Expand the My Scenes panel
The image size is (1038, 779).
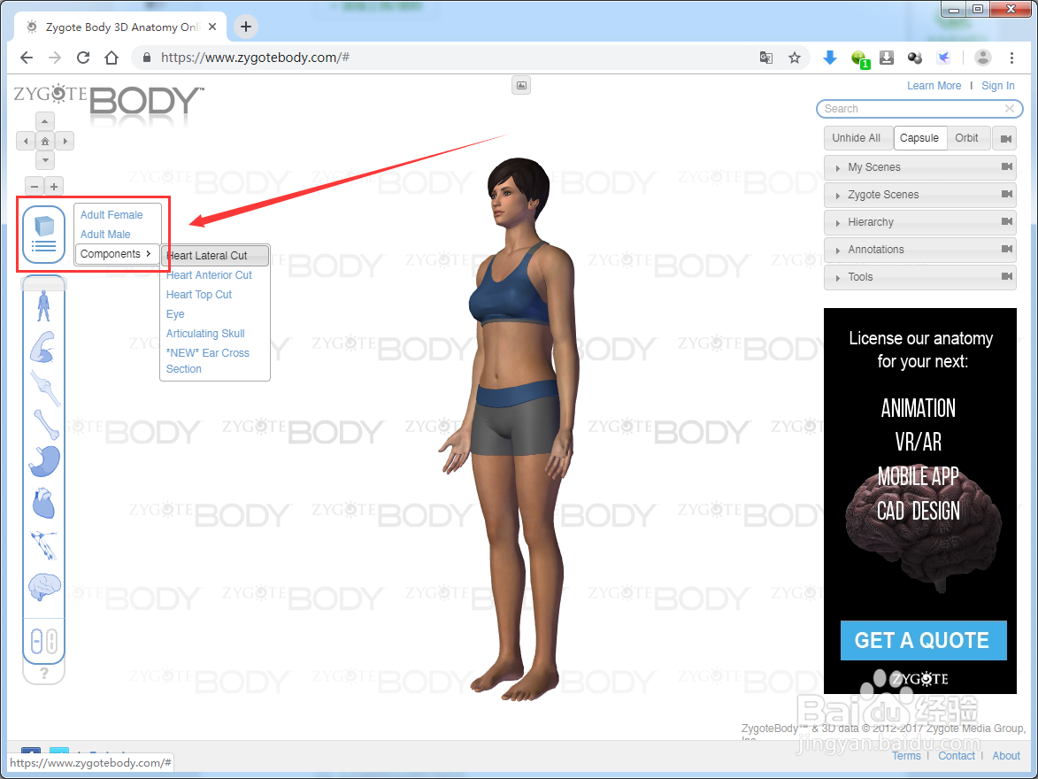click(919, 167)
